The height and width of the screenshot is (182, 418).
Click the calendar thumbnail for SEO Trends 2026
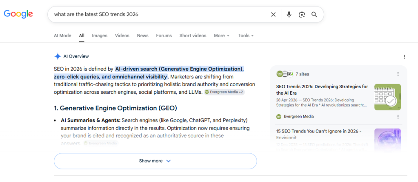[387, 97]
